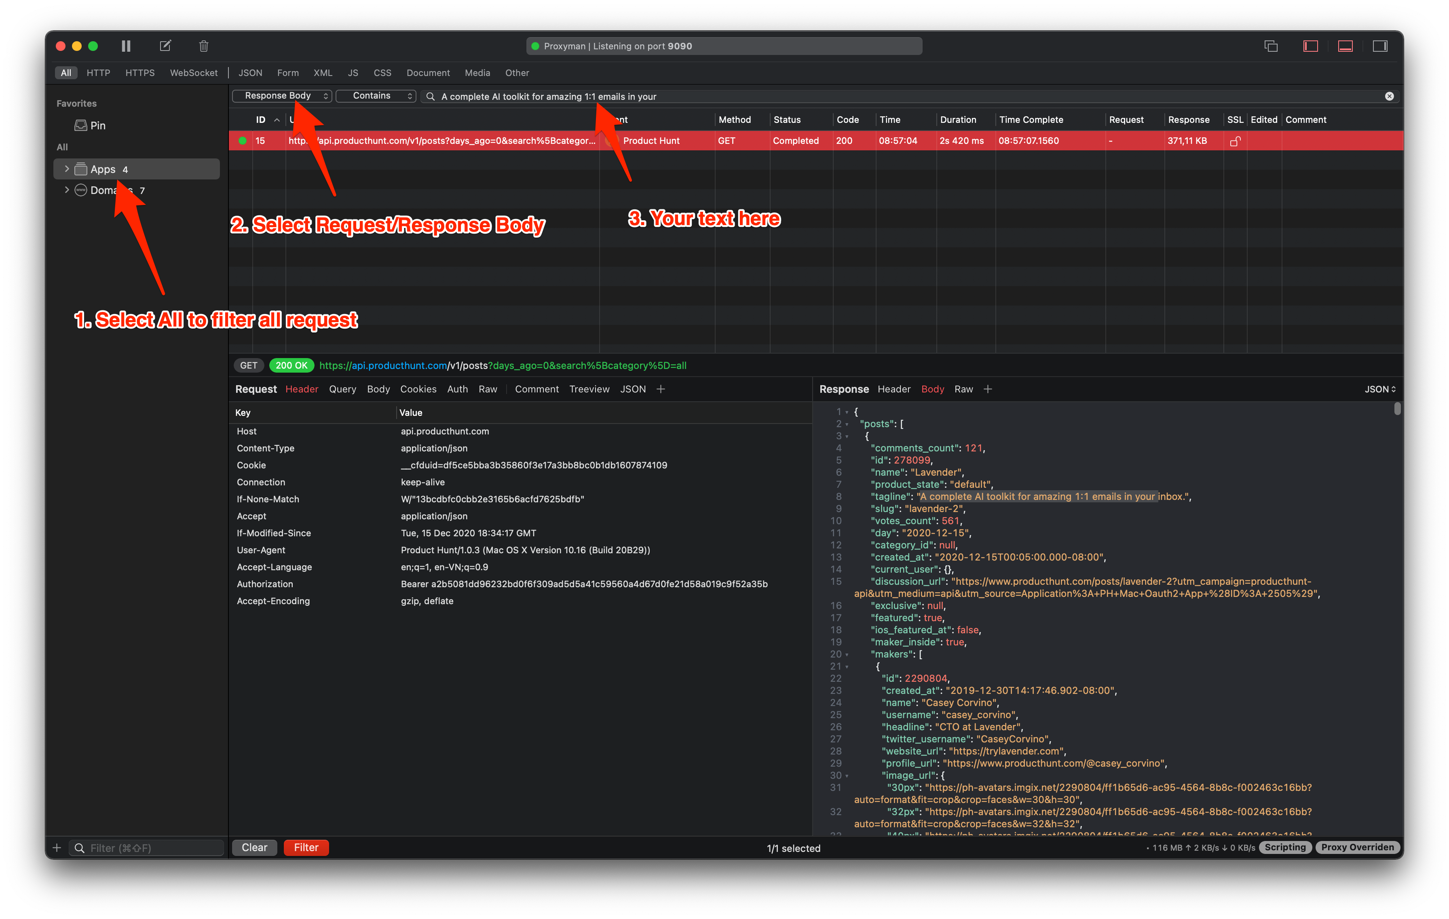Expand the Domains tree item
The image size is (1449, 919).
point(66,190)
